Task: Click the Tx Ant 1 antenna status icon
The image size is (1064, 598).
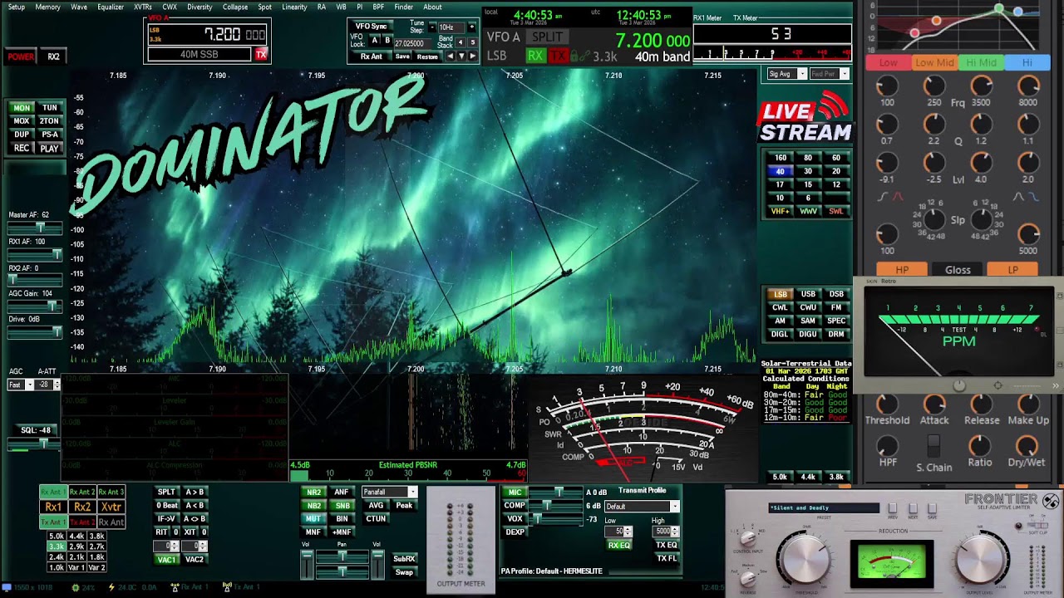Action: (x=227, y=587)
